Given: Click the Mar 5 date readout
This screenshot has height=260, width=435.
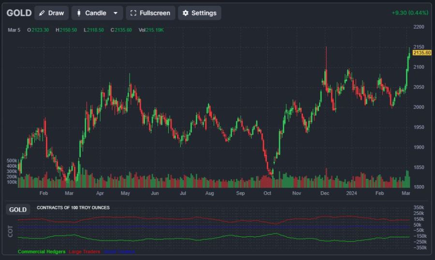Looking at the screenshot, I should pos(14,30).
